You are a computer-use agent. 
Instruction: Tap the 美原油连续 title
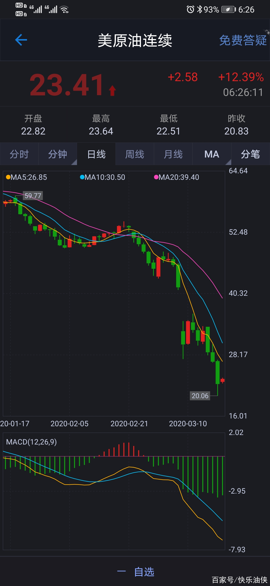(135, 40)
